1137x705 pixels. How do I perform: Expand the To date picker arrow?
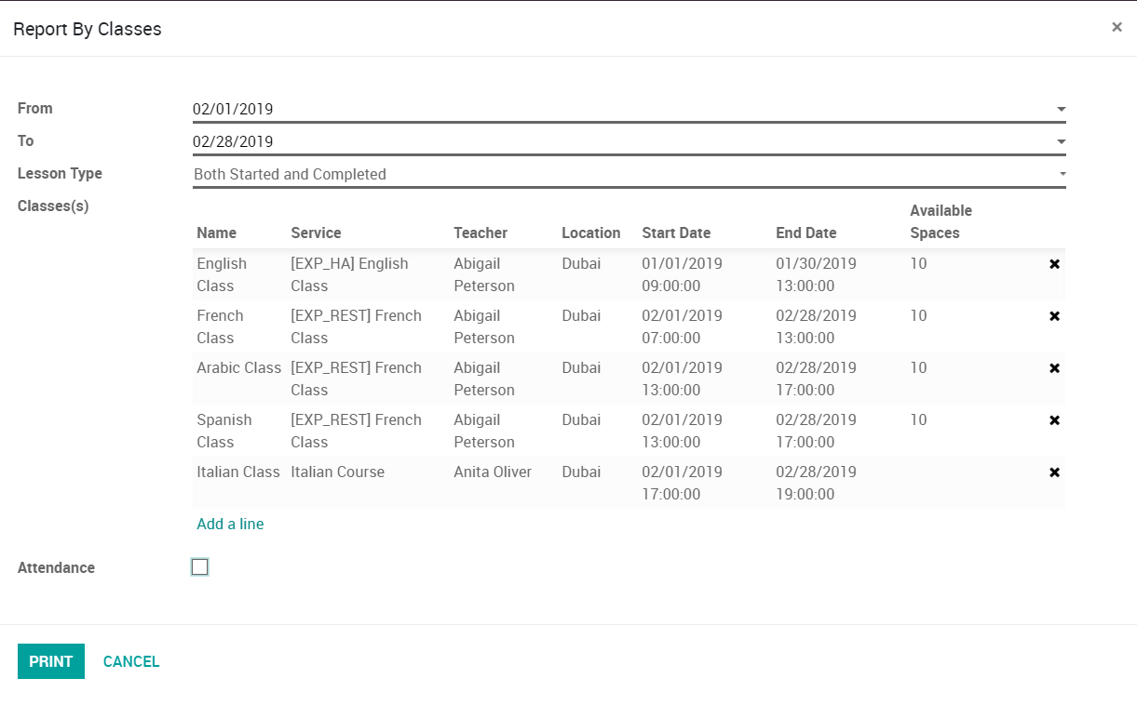click(x=1061, y=142)
